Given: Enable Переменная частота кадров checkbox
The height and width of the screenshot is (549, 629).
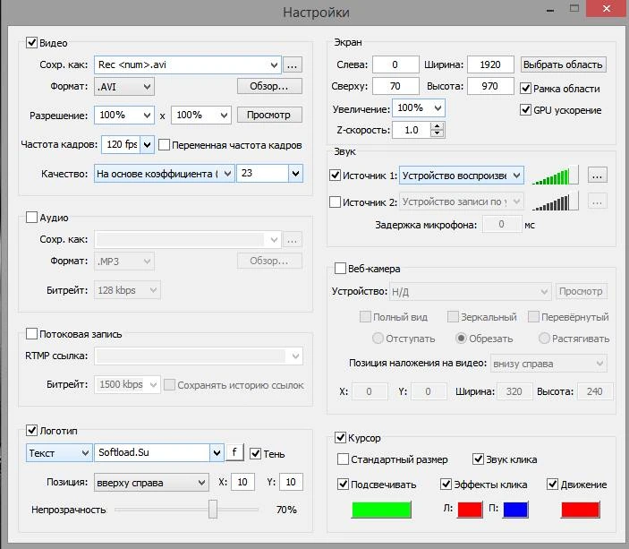Looking at the screenshot, I should [164, 145].
